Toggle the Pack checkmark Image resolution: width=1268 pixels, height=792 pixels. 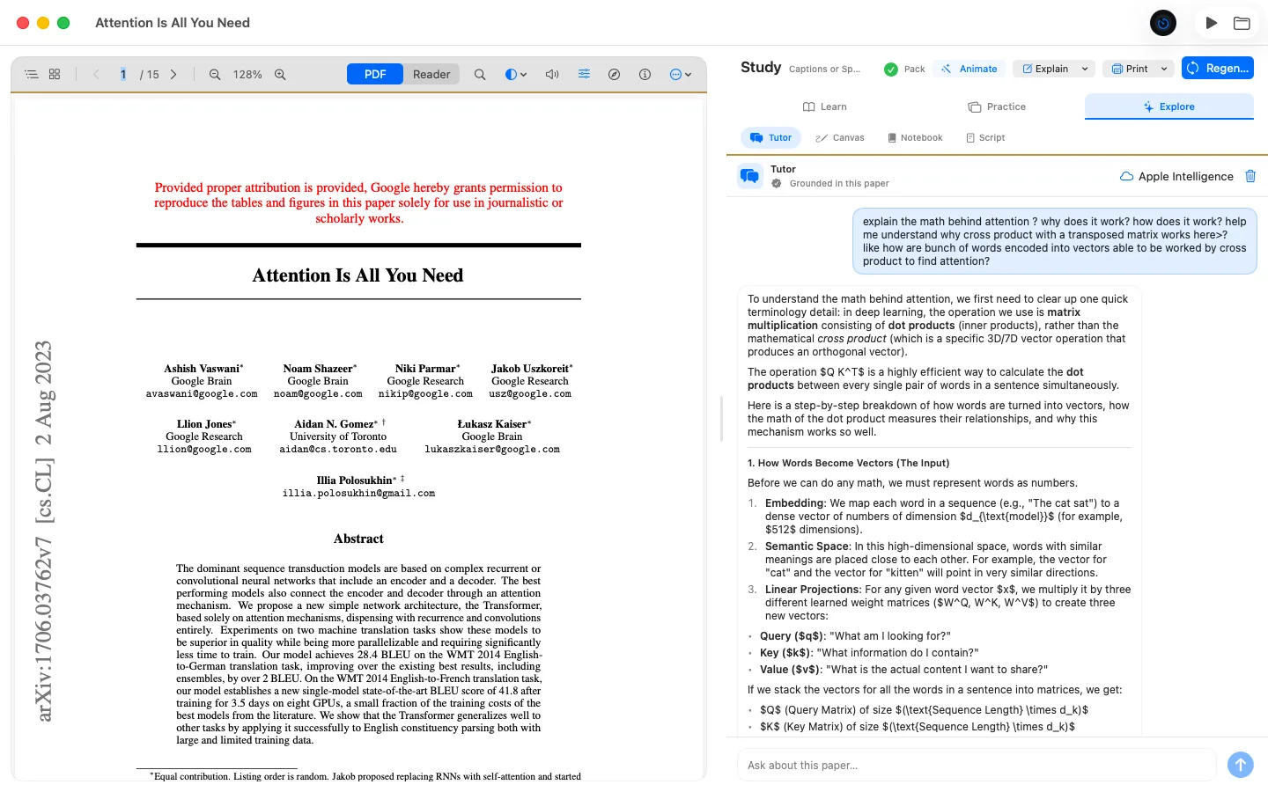tap(891, 69)
